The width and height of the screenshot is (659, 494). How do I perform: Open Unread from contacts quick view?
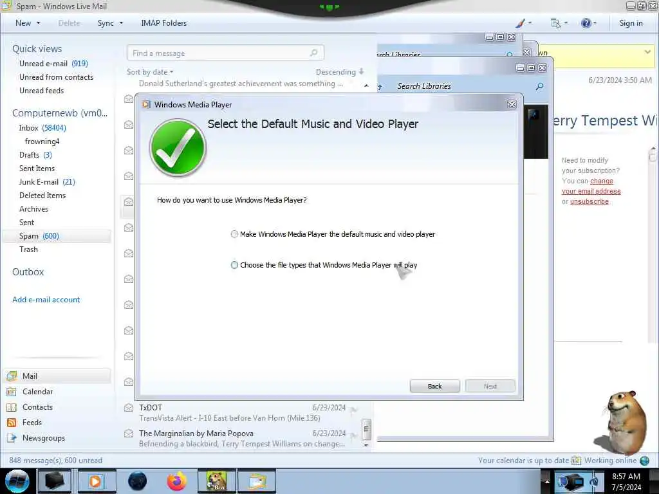click(57, 77)
